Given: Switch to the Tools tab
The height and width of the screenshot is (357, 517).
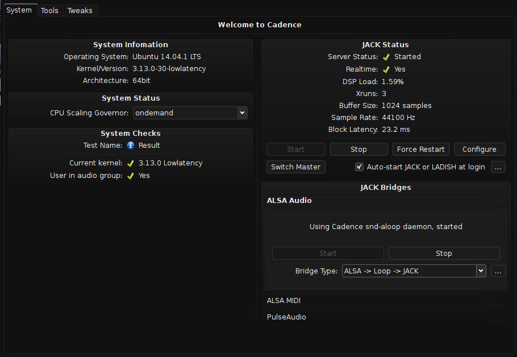Looking at the screenshot, I should [49, 10].
